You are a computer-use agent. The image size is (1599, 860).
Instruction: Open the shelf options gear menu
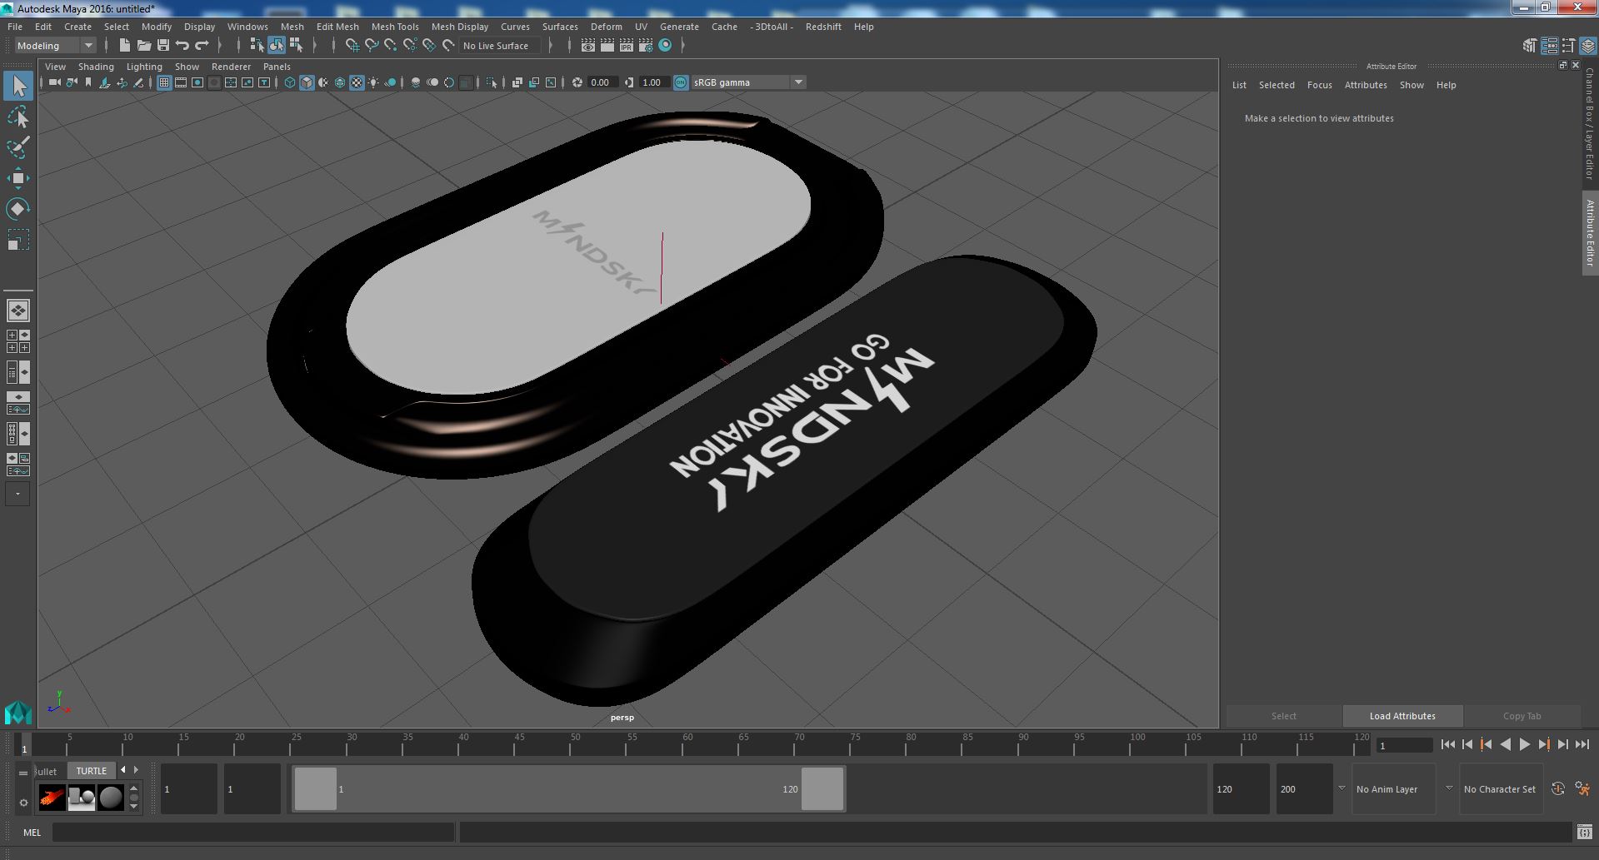pos(23,803)
